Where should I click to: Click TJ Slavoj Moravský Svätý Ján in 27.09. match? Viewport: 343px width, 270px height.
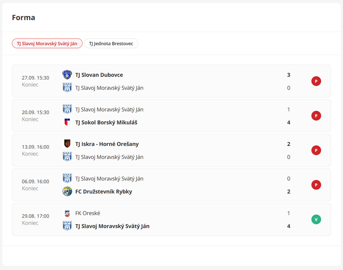click(109, 88)
